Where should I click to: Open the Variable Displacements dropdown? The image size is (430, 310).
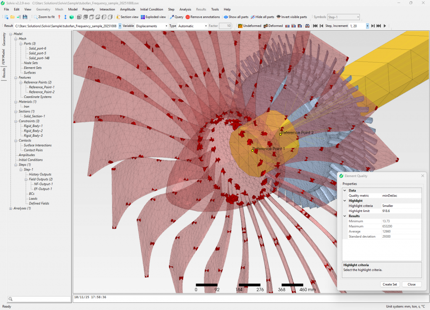tap(166, 26)
